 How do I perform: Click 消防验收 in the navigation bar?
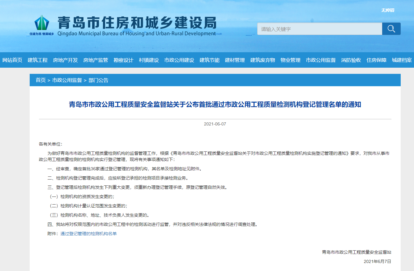pos(351,60)
